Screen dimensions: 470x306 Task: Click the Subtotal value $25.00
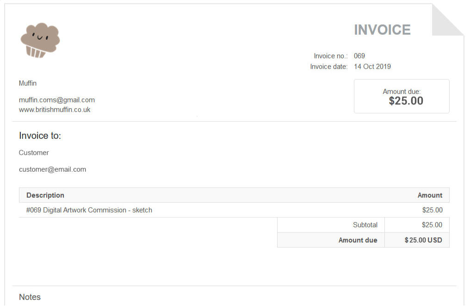[432, 225]
